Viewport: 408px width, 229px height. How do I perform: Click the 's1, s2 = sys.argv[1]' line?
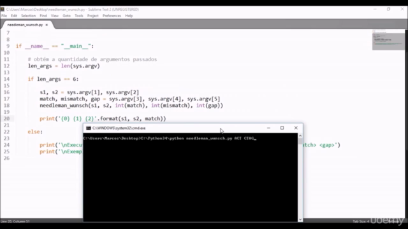(x=89, y=92)
